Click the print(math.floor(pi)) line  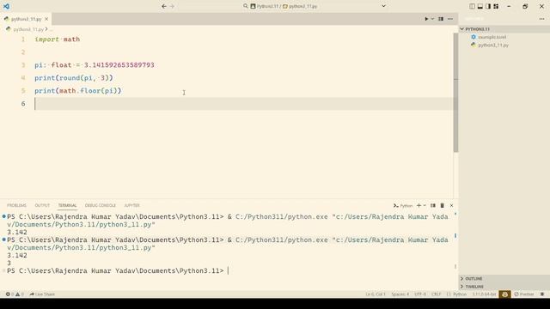tap(78, 91)
